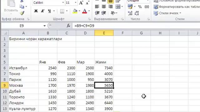Click the Format Painter brush icon
The image size is (200, 112).
[22, 13]
